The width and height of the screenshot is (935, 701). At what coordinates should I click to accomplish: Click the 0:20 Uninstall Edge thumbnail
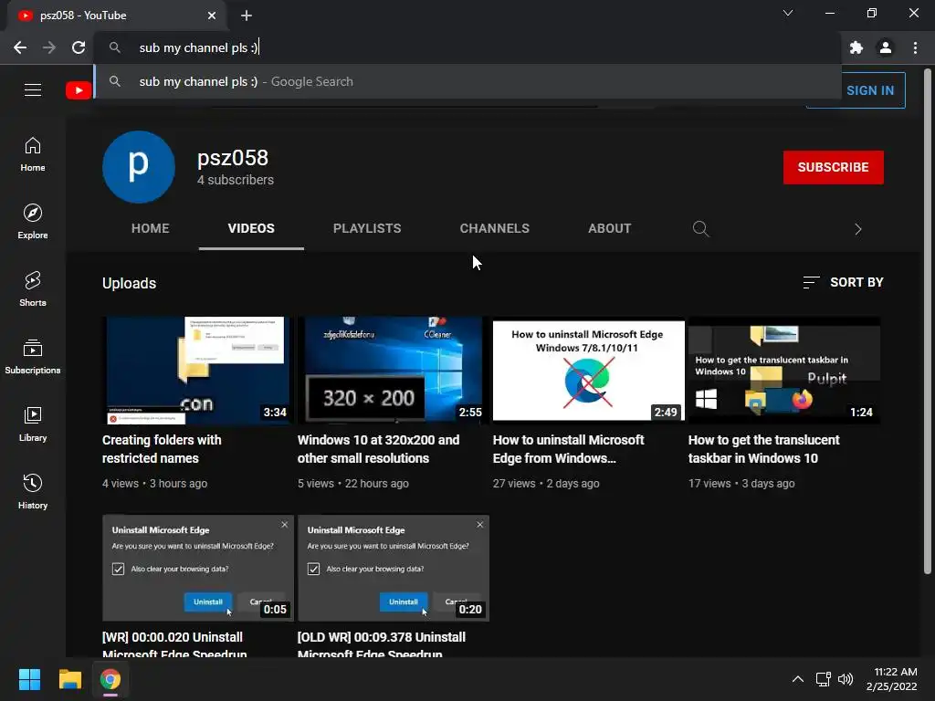[393, 568]
